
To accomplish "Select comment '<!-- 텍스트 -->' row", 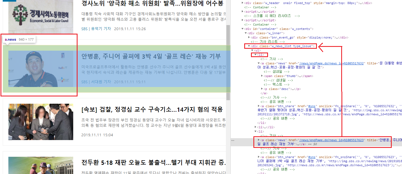I will (276, 85).
